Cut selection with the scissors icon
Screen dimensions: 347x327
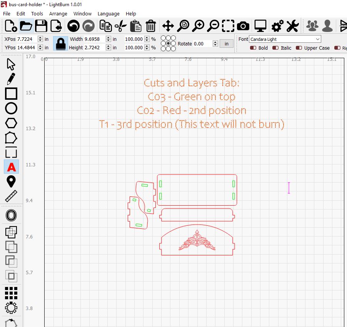tap(121, 26)
